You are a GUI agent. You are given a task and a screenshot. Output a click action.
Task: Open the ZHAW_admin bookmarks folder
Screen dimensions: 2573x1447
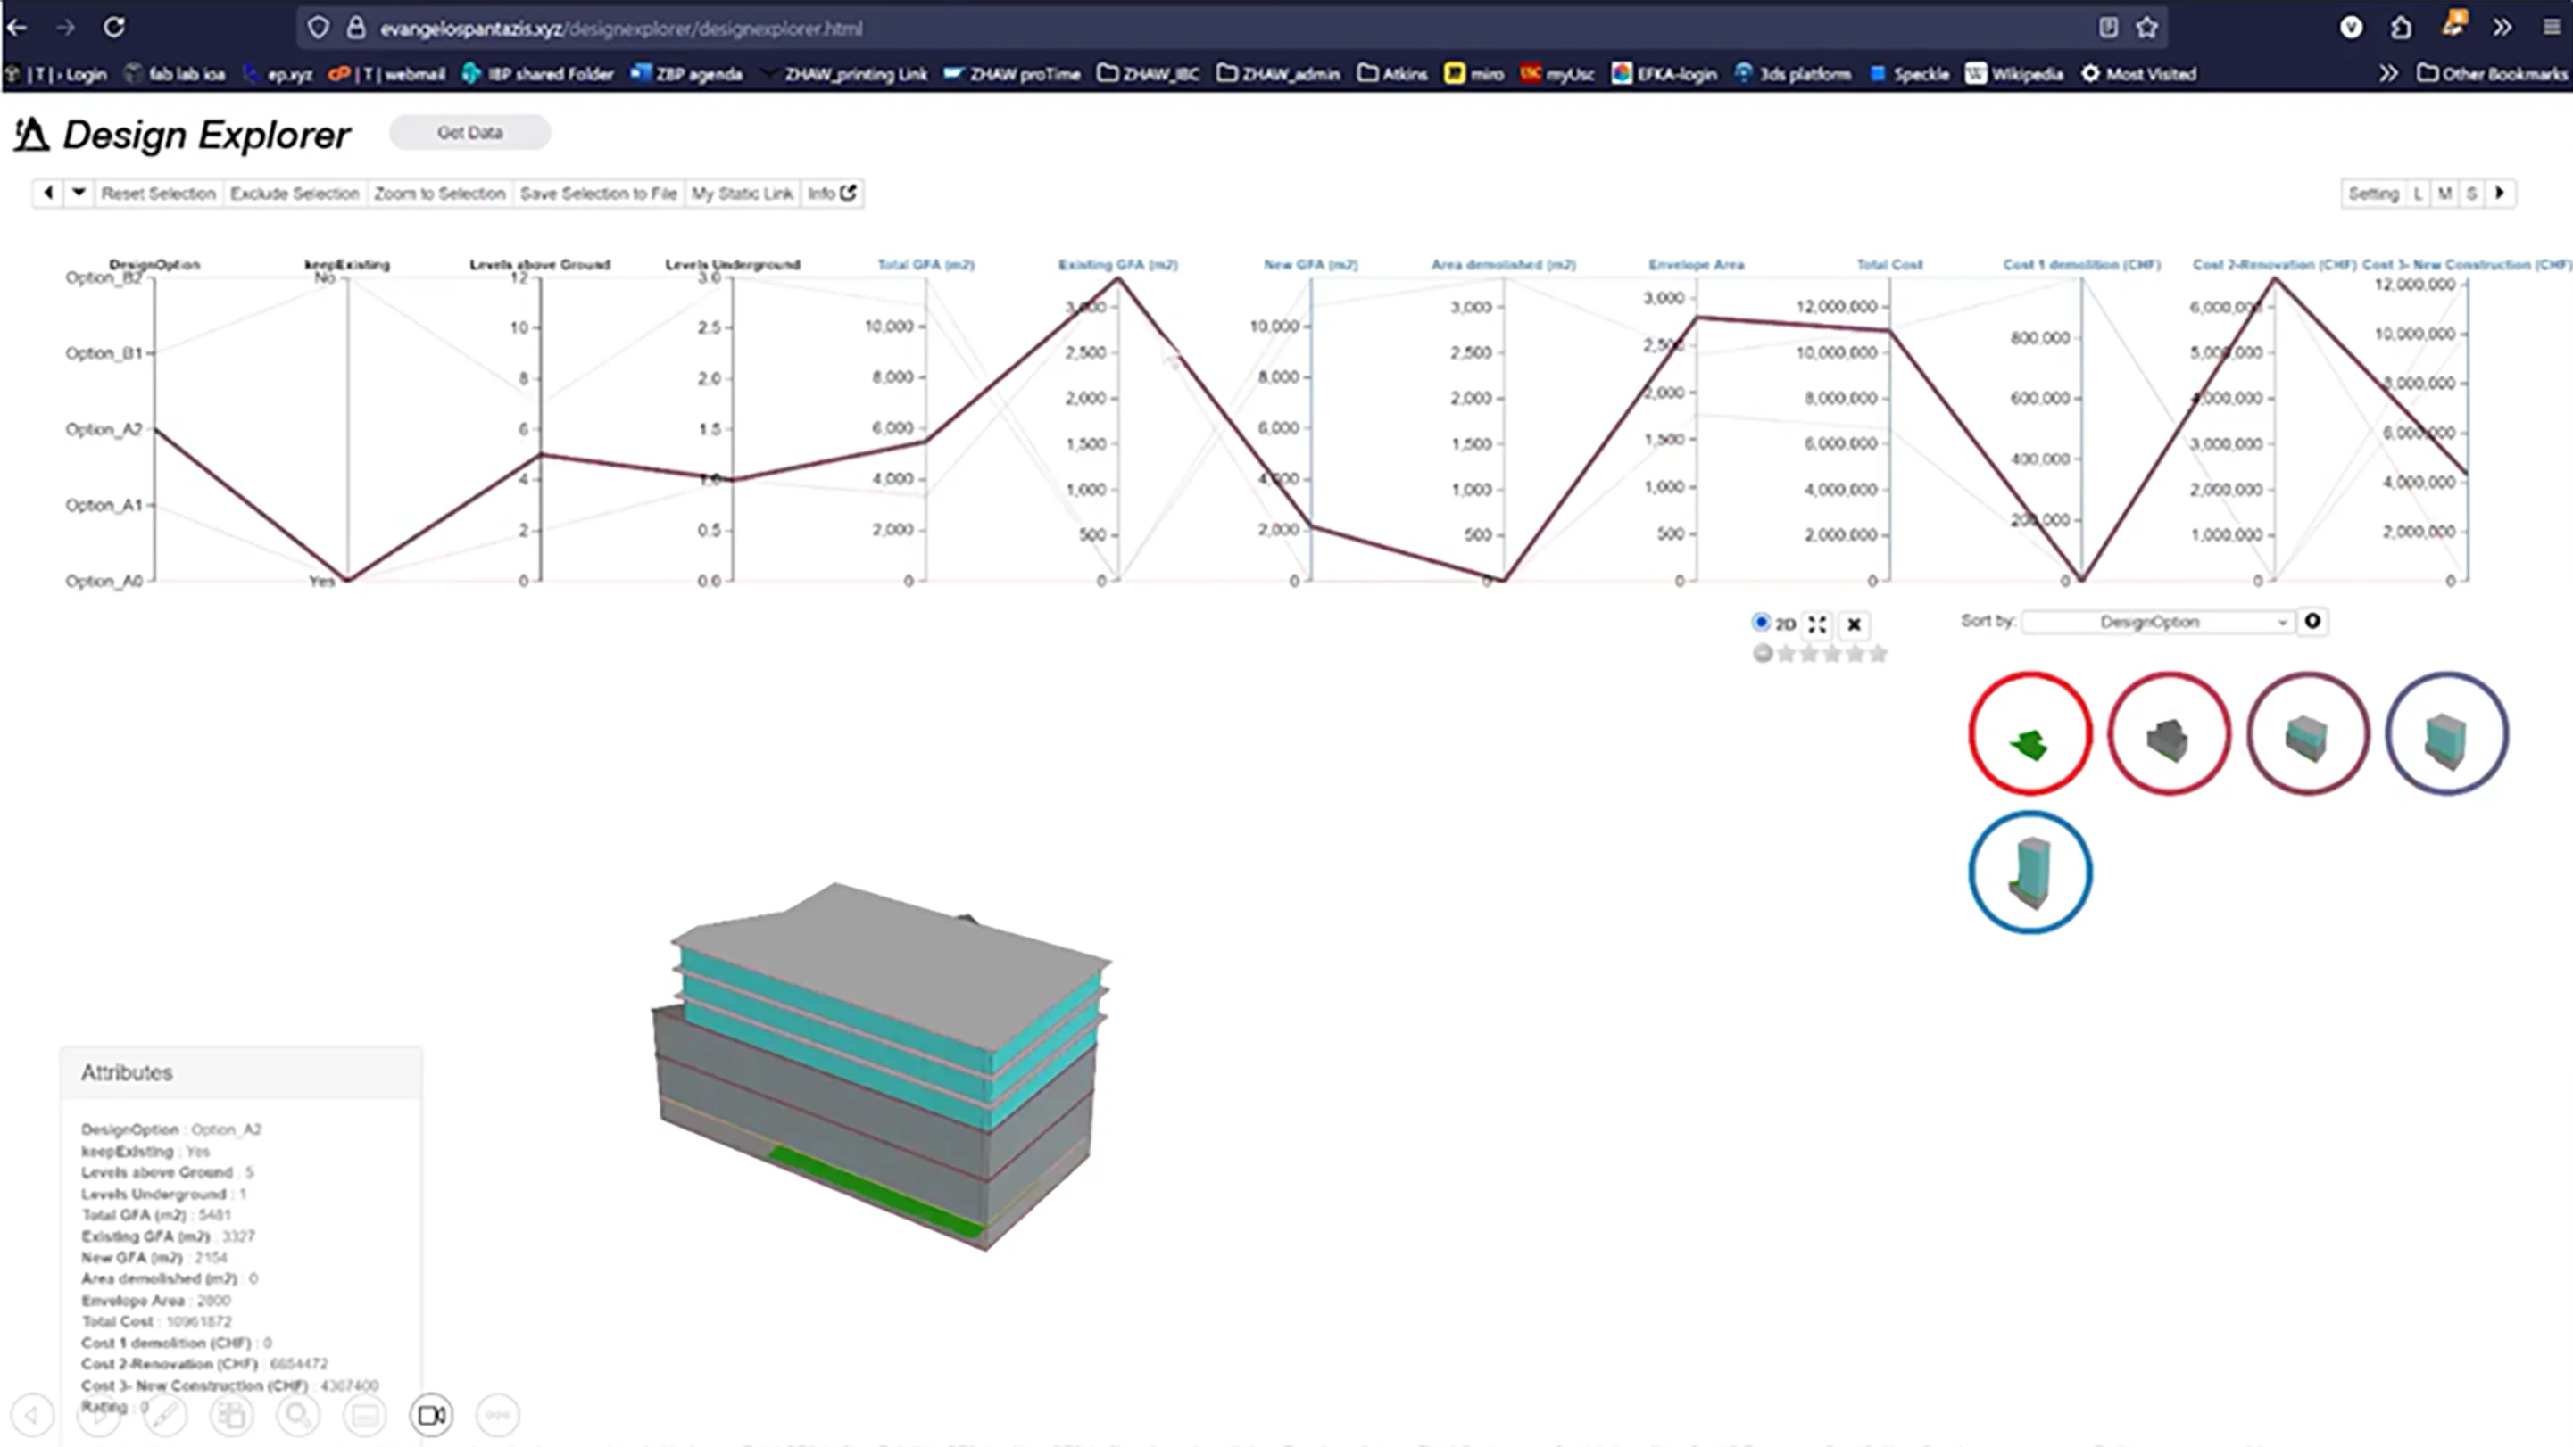pos(1277,73)
